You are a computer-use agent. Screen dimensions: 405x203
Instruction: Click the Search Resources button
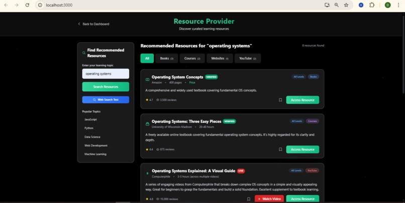coord(106,87)
